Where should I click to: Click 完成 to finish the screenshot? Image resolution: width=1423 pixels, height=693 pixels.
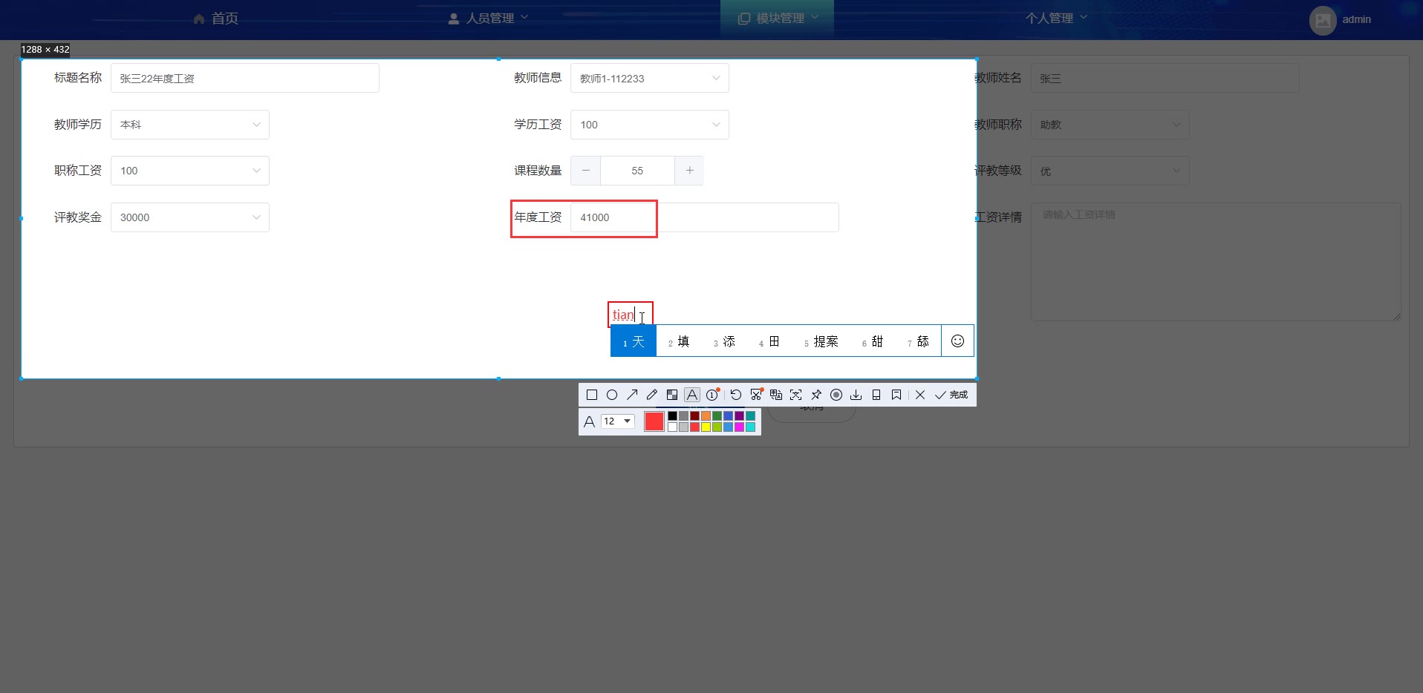[x=951, y=395]
